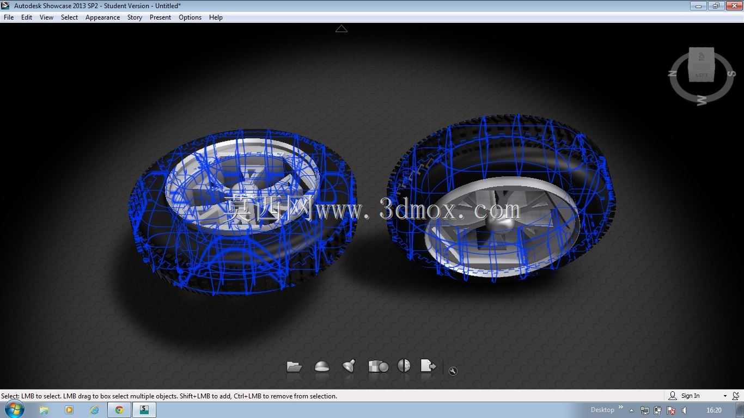Click the spotlight lighting icon
Viewport: 744px width, 418px height.
coord(349,366)
